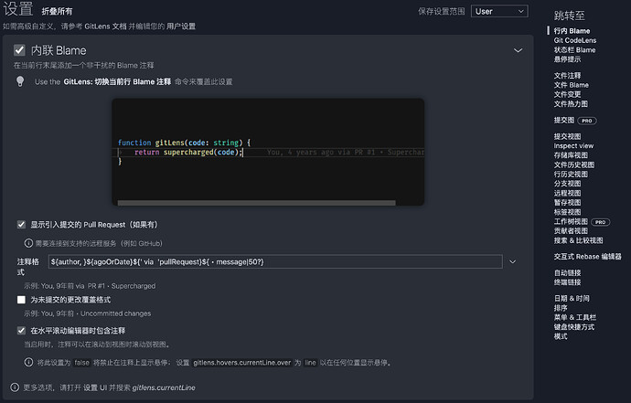The height and width of the screenshot is (403, 631).
Task: Jump to 模式 section
Action: (x=561, y=336)
